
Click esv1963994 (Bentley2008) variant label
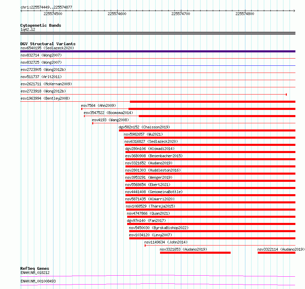pos(45,98)
